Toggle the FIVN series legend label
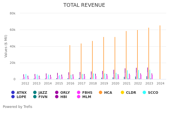This screenshot has height=113, width=169. click(x=43, y=97)
